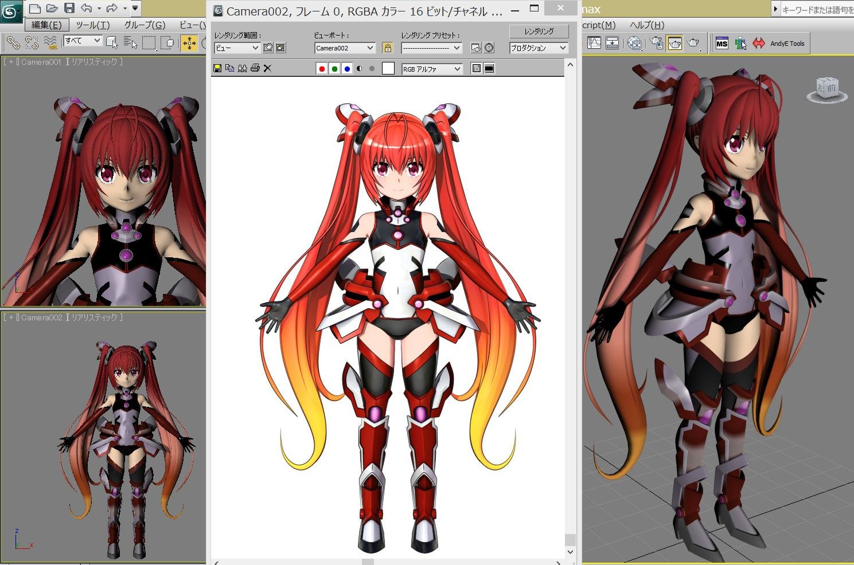Clear the rendered frame with X icon
Image resolution: width=854 pixels, height=565 pixels.
pyautogui.click(x=267, y=68)
